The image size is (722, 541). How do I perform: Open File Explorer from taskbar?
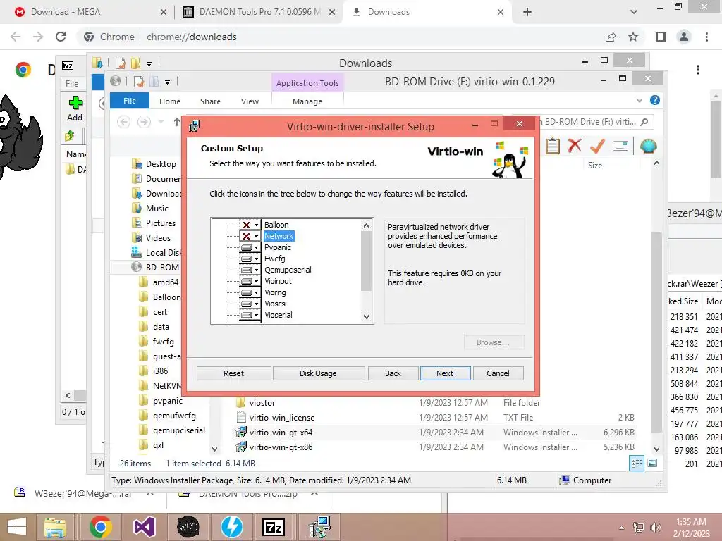pos(55,527)
